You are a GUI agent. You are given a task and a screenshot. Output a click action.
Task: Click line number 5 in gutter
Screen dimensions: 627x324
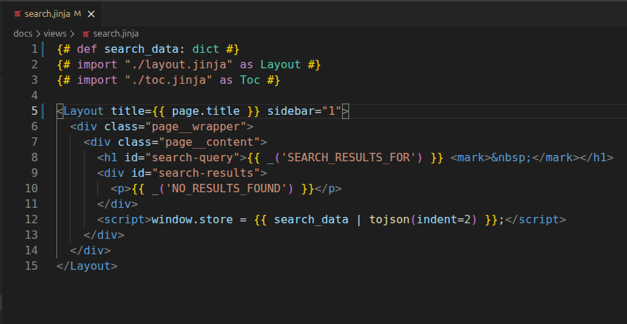[35, 111]
